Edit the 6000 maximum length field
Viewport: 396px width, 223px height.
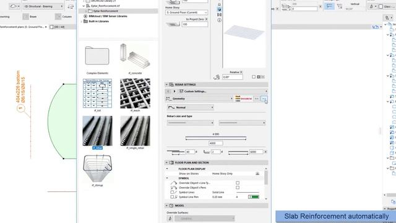(256, 152)
